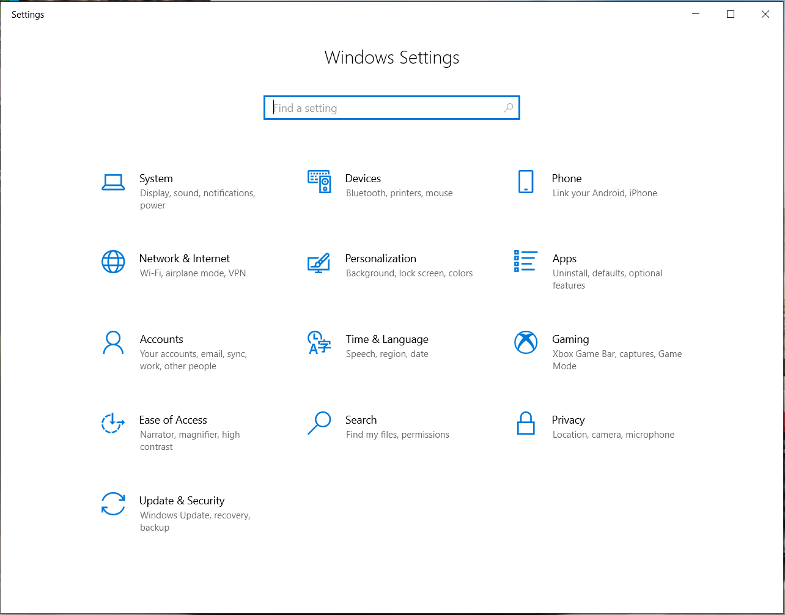785x615 pixels.
Task: Select the text 'Narrator, magnifier, high contrast'
Action: [190, 441]
